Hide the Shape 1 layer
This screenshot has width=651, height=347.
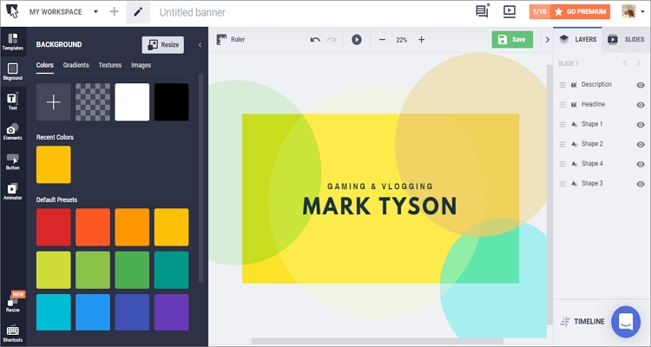(641, 125)
